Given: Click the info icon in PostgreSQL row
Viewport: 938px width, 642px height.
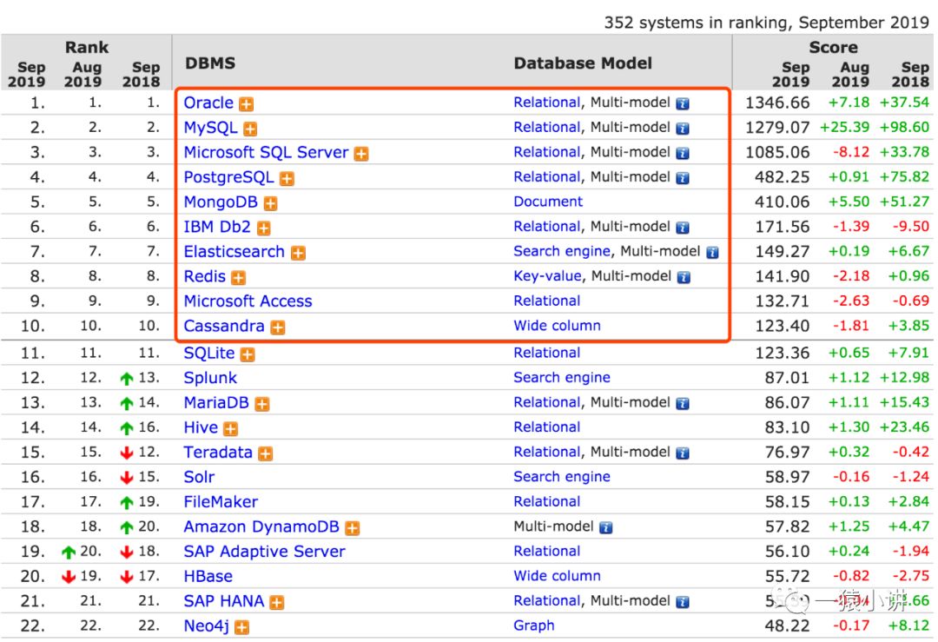Looking at the screenshot, I should [x=683, y=178].
